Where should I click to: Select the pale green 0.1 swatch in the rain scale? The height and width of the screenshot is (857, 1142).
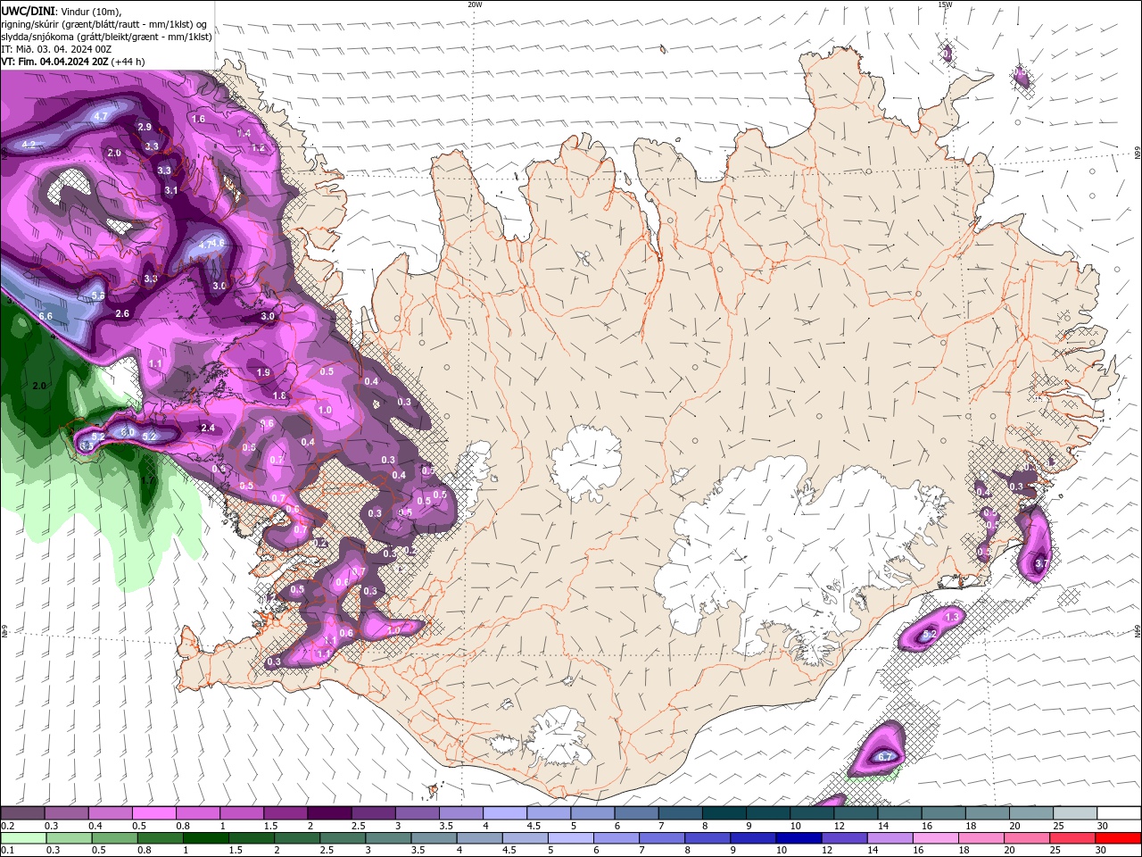click(23, 838)
